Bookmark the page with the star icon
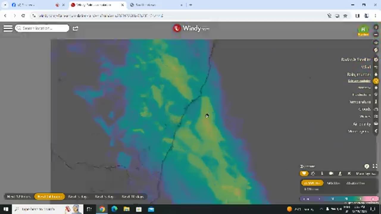Viewport: 381px width, 214px height. 345,16
